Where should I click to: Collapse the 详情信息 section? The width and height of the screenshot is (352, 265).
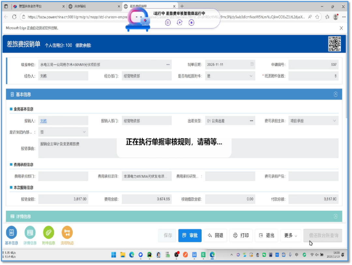click(x=335, y=217)
